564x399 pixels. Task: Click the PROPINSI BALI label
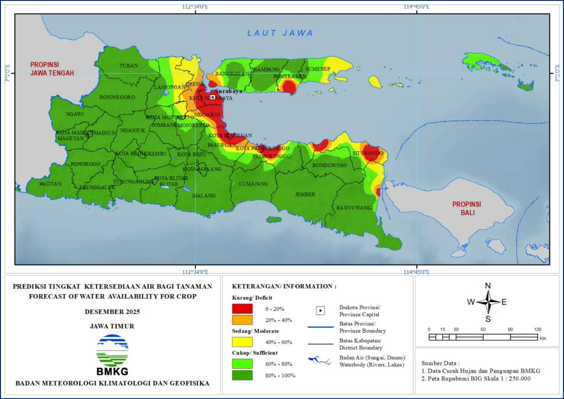pyautogui.click(x=467, y=208)
